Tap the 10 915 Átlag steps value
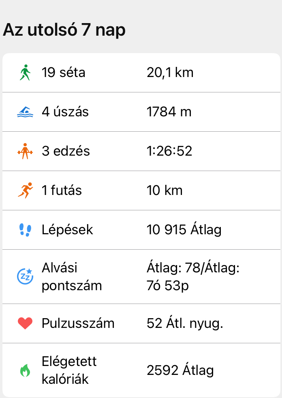 (x=184, y=230)
